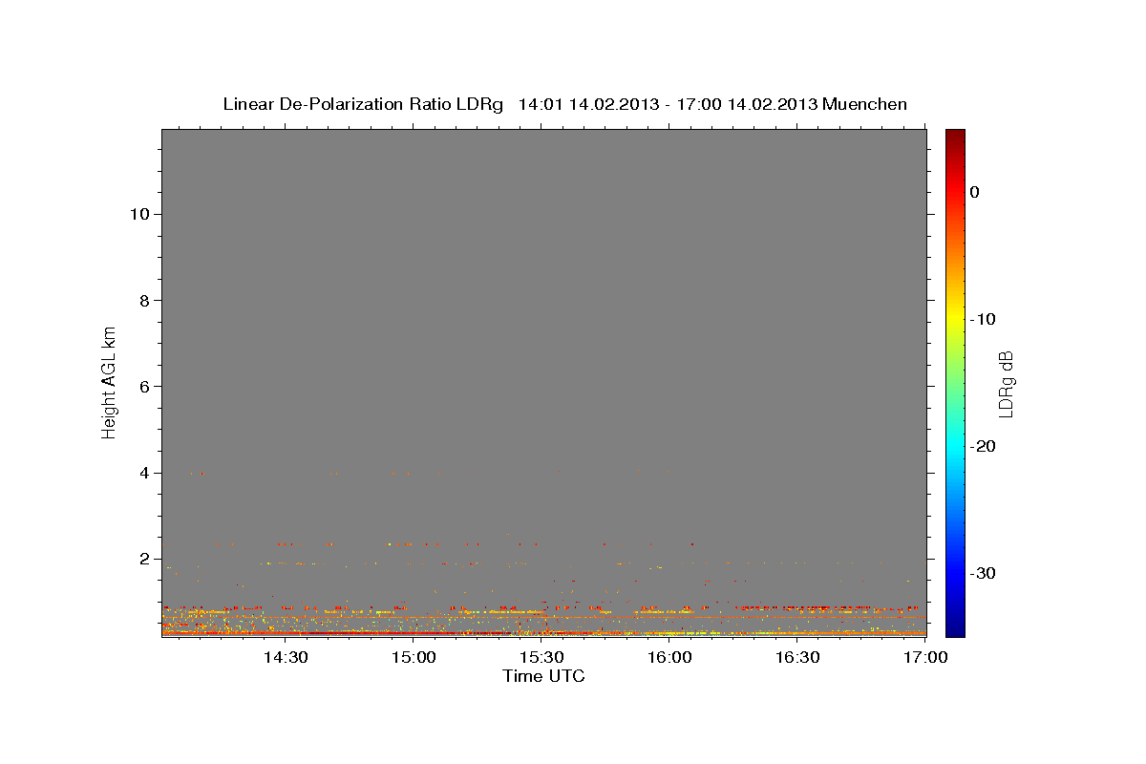This screenshot has height=764, width=1146.
Task: Click the colorbar value -10
Action: [x=983, y=319]
